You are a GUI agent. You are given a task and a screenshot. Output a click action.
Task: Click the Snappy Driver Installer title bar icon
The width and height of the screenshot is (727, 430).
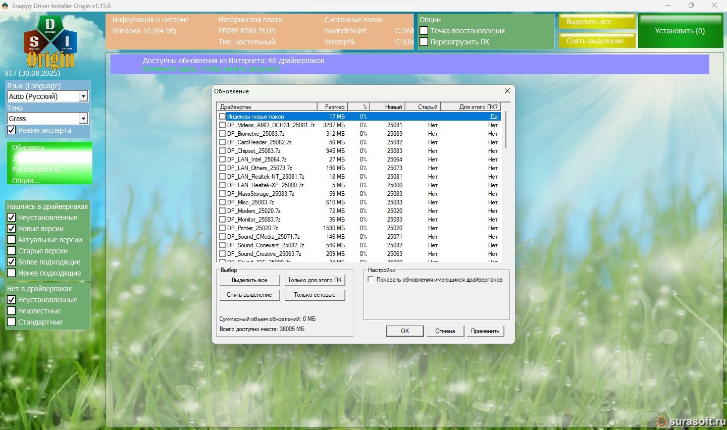coord(6,6)
